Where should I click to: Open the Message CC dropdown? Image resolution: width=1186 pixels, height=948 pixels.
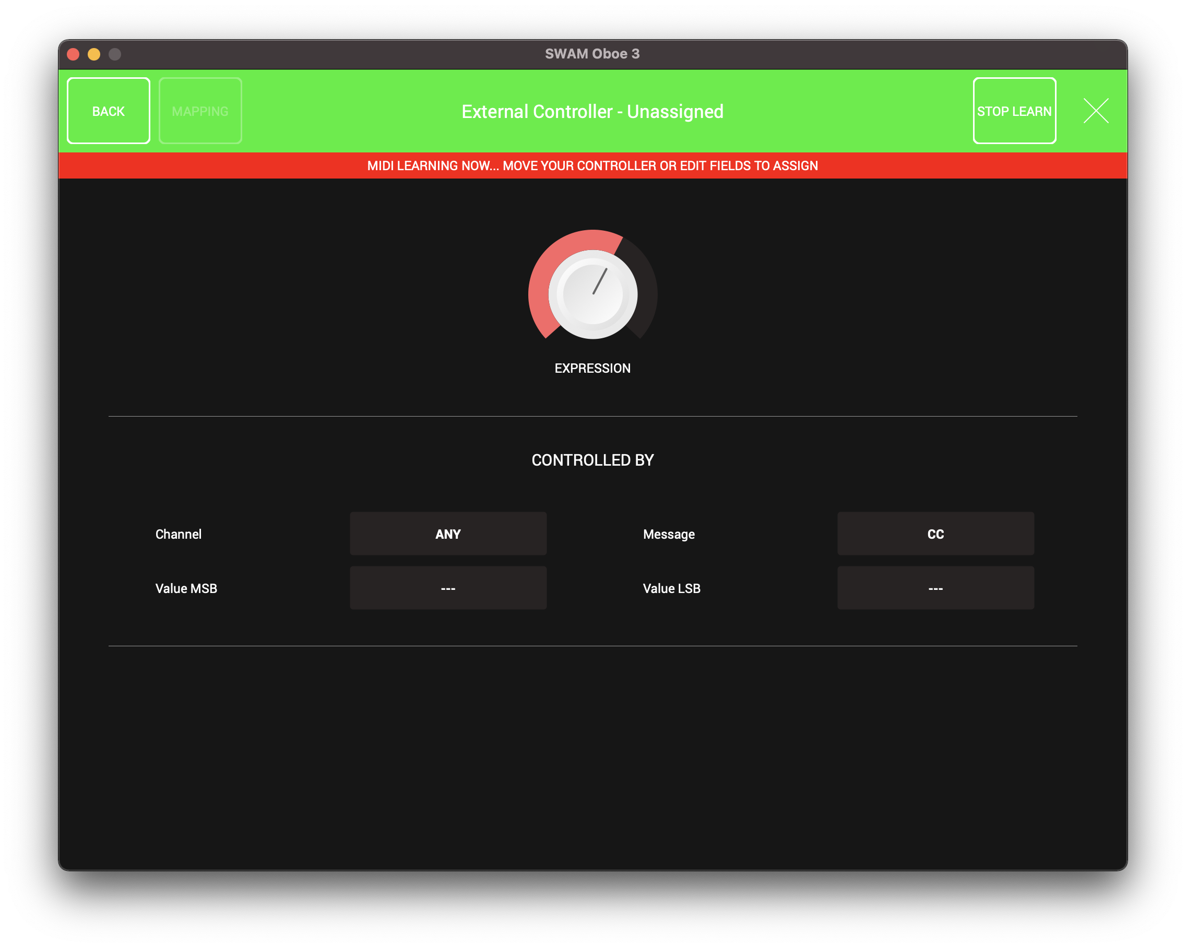(935, 533)
